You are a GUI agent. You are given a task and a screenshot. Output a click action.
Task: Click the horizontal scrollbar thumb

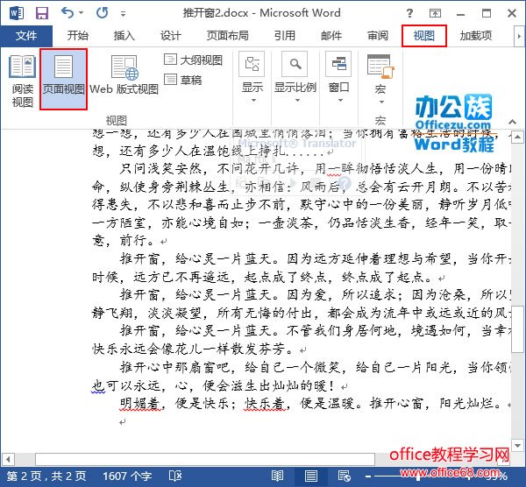(205, 459)
